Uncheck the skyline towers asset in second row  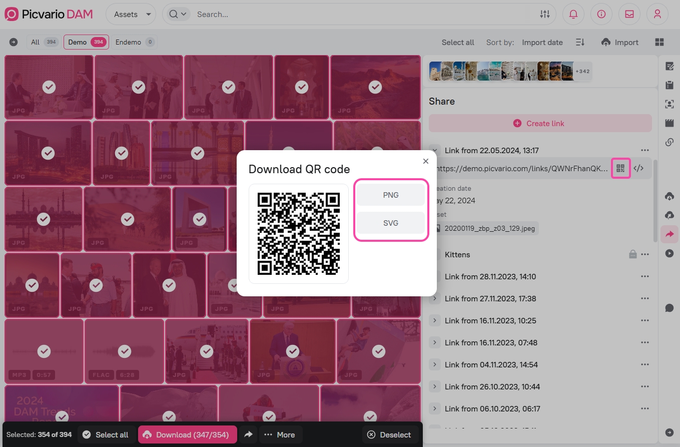click(48, 153)
